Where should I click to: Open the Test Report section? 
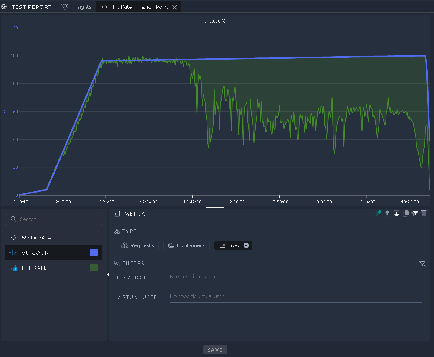point(27,7)
